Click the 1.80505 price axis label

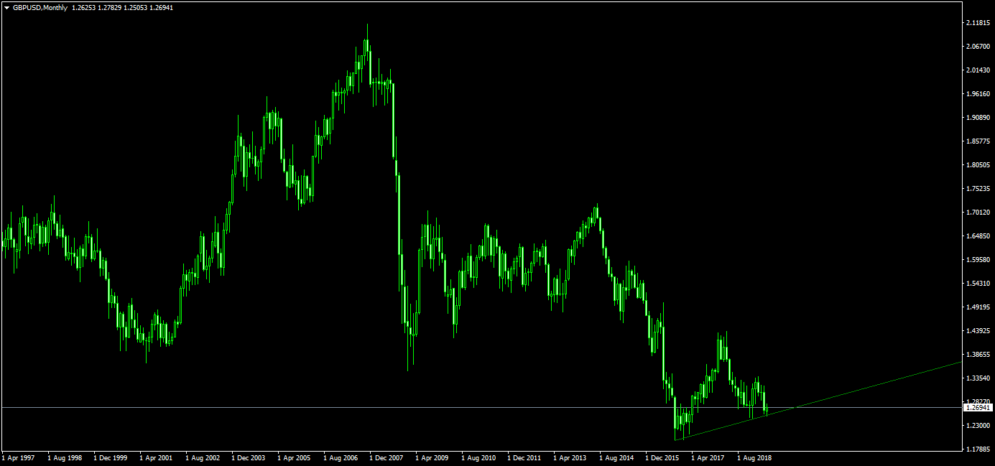978,165
